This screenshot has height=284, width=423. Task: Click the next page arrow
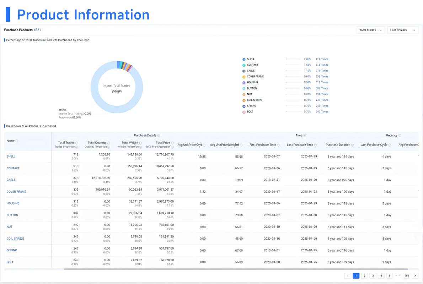pos(415,275)
